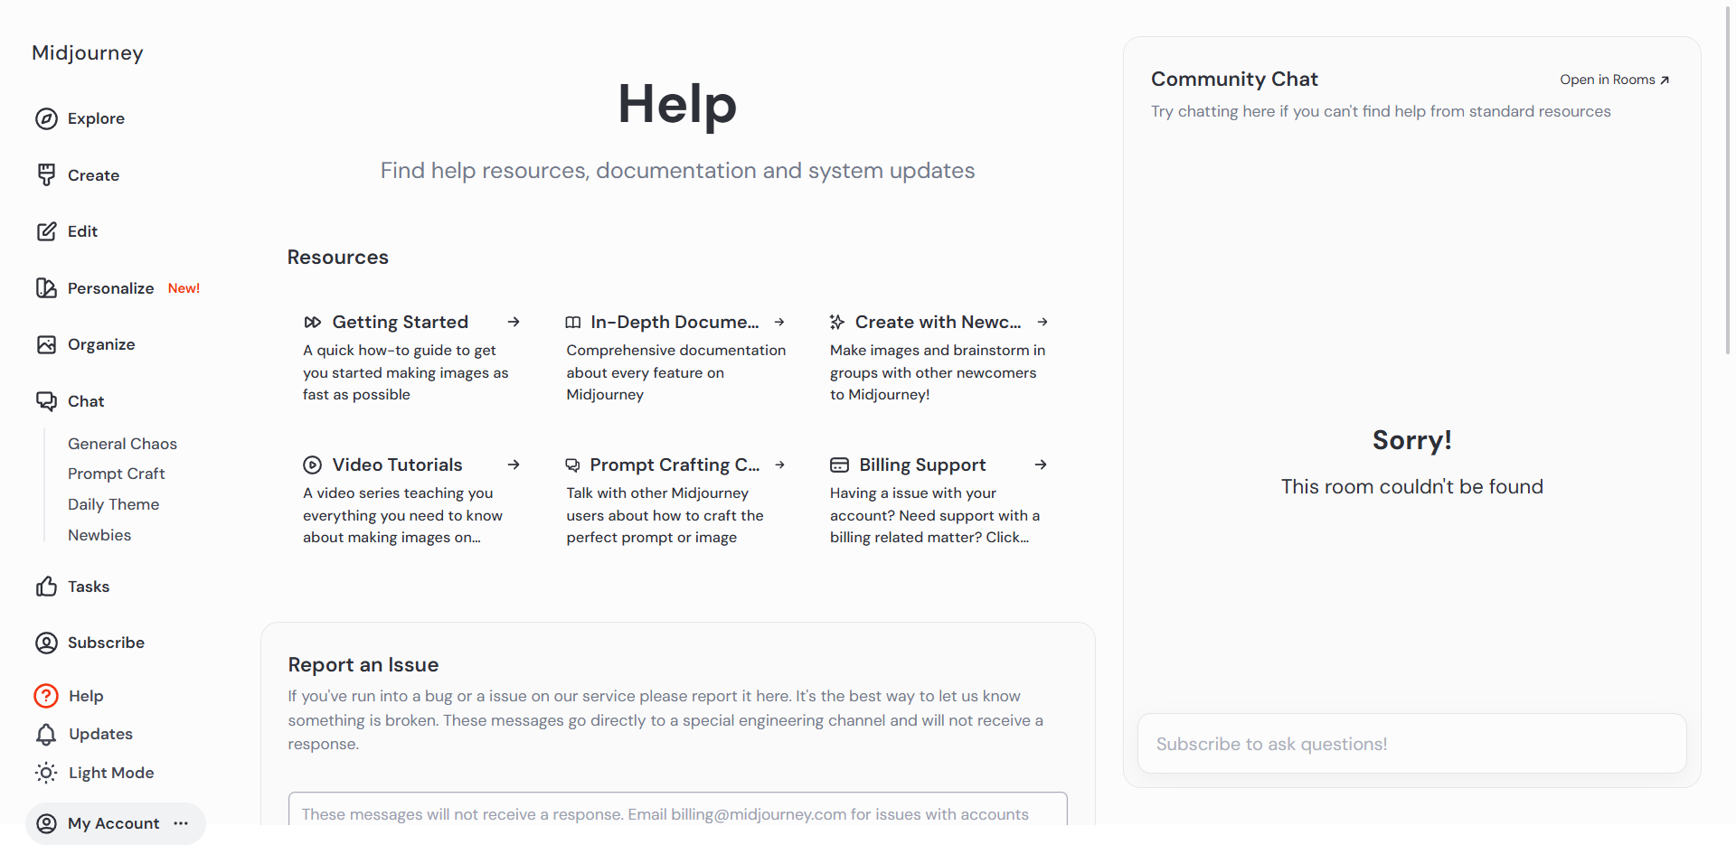Click arrow next to Billing Support

point(1041,465)
